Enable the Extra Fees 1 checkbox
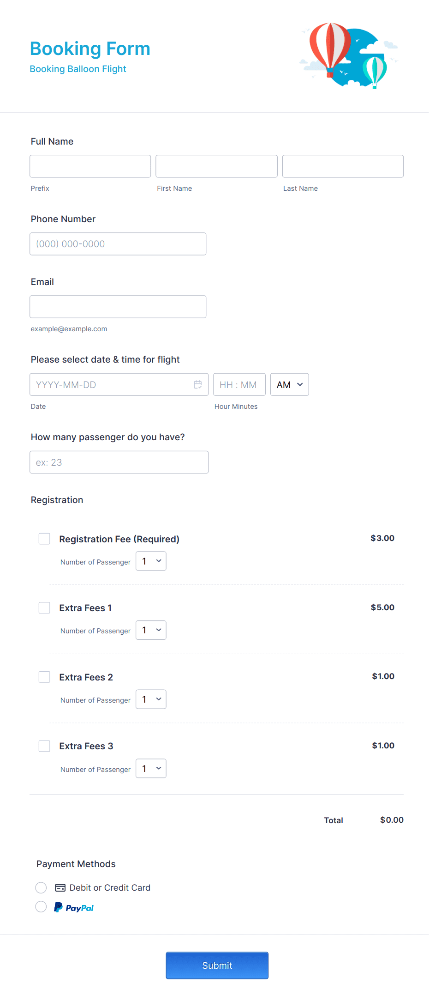The width and height of the screenshot is (429, 1002). tap(44, 607)
